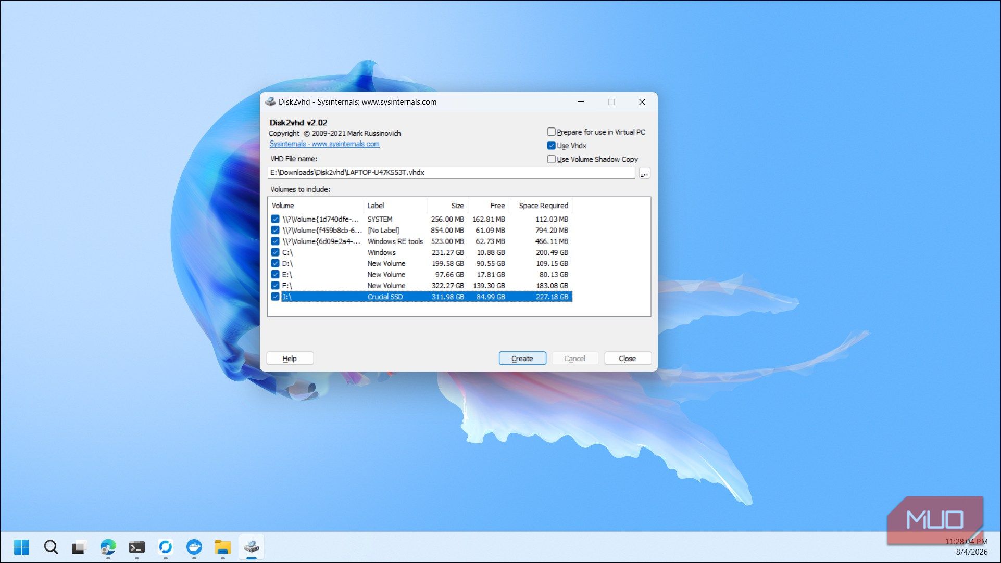Click Disk2vhd taskbar icon
The width and height of the screenshot is (1001, 563).
point(252,547)
